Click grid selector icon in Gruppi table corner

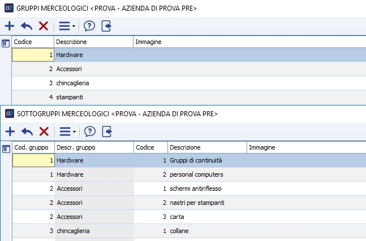(6, 42)
